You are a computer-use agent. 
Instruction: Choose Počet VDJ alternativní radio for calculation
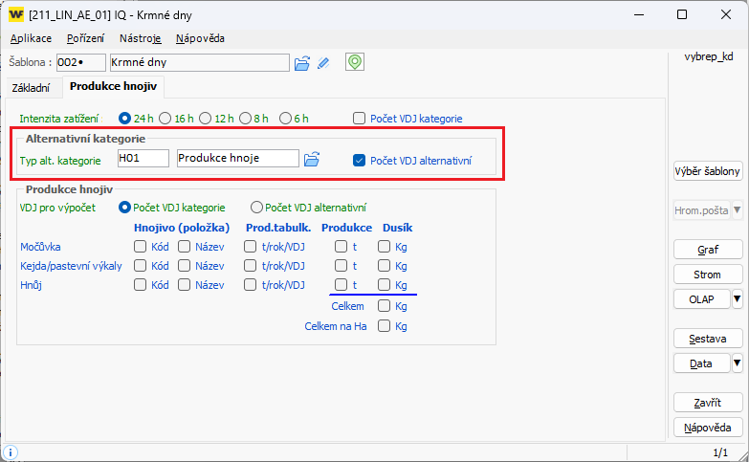[256, 208]
